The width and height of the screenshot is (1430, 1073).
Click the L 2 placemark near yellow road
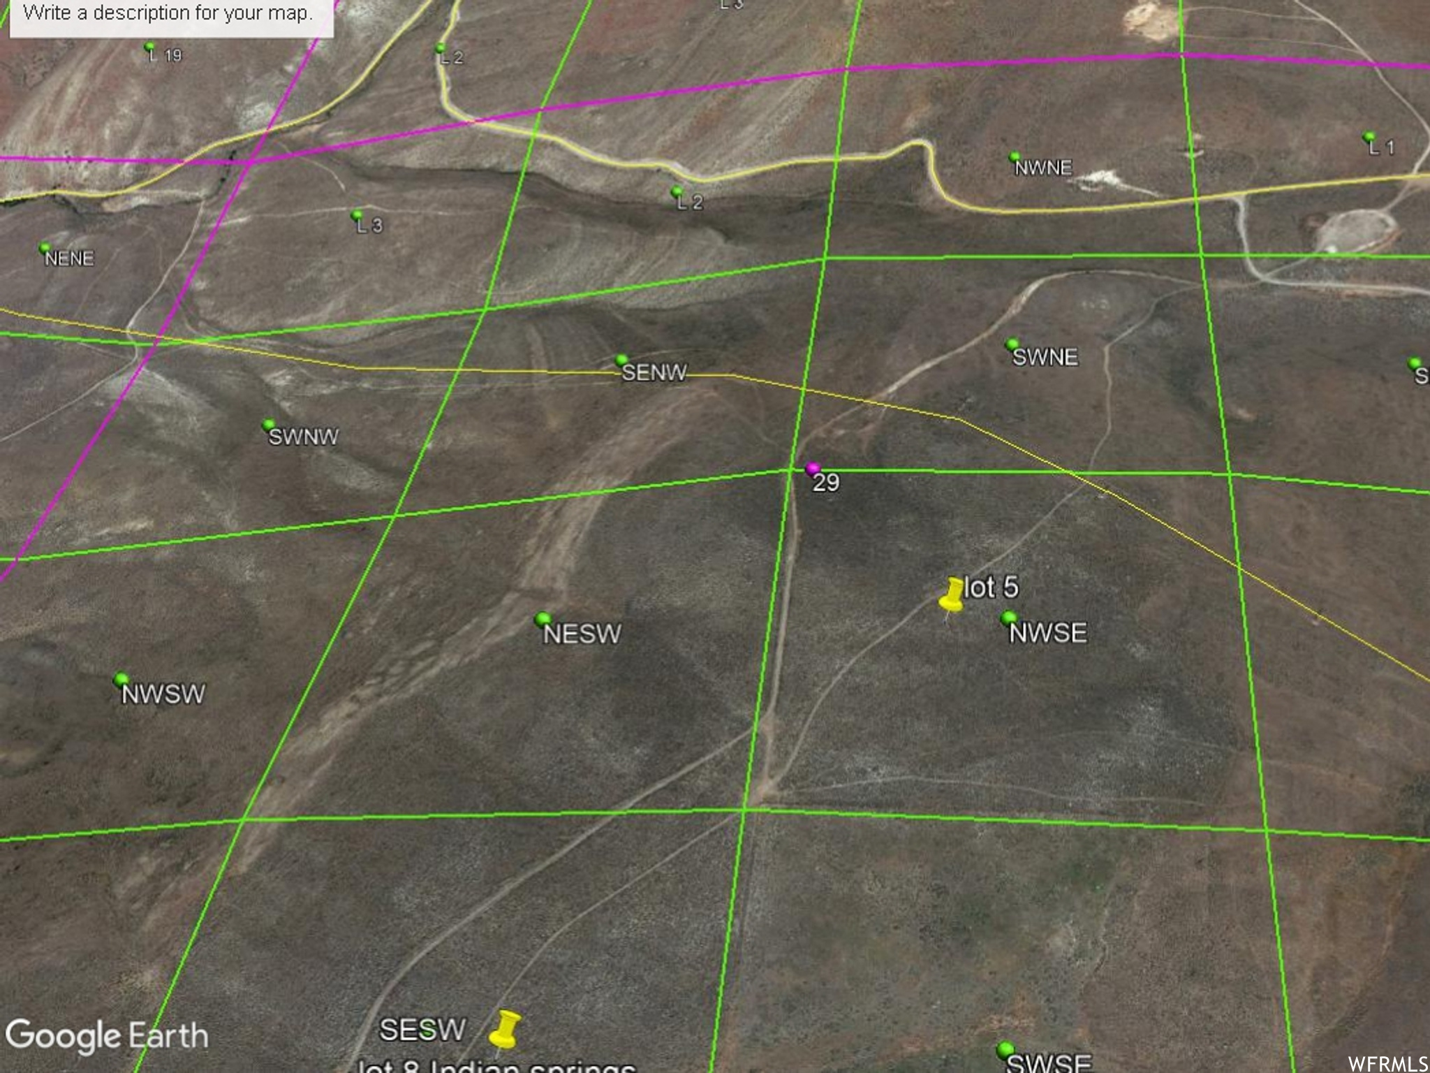677,191
